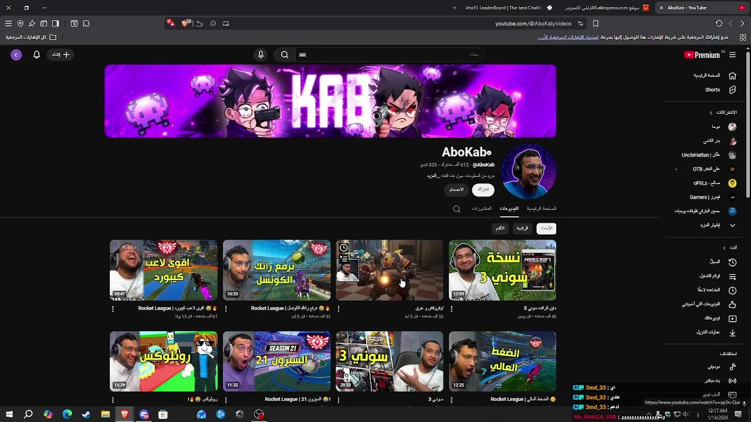Select the Latest videos filter chip
This screenshot has width=751, height=422.
(x=546, y=229)
